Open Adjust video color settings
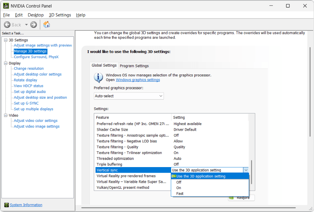The image size is (314, 212). [36, 121]
